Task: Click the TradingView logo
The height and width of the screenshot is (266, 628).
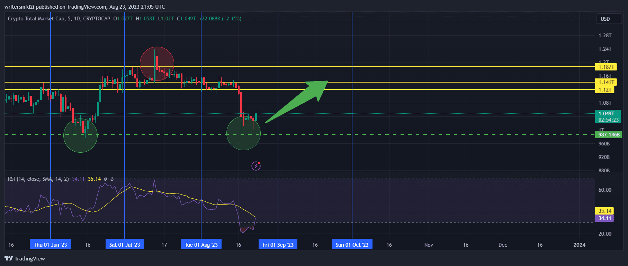Action: tap(25, 258)
